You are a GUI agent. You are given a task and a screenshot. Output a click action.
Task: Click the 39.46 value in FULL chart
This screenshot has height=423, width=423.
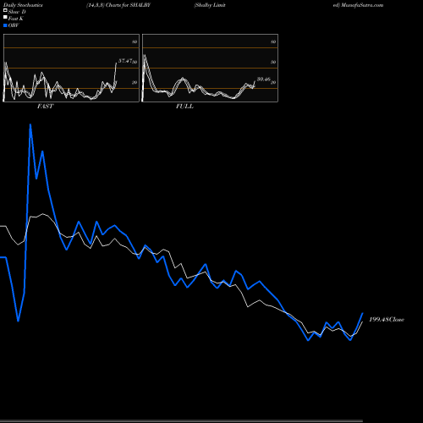point(264,80)
